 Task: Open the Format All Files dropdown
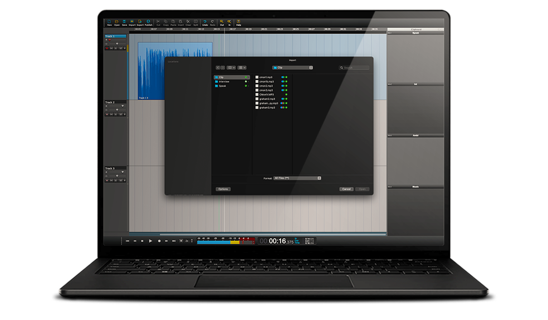(297, 178)
